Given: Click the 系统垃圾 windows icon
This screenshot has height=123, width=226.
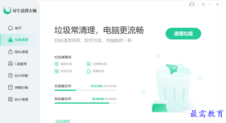Looking at the screenshot, I should [x=57, y=64].
